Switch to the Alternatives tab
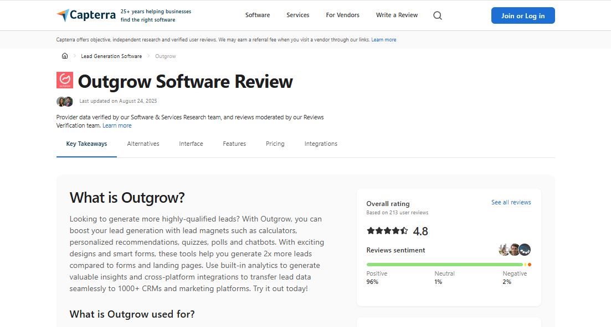 (x=143, y=144)
